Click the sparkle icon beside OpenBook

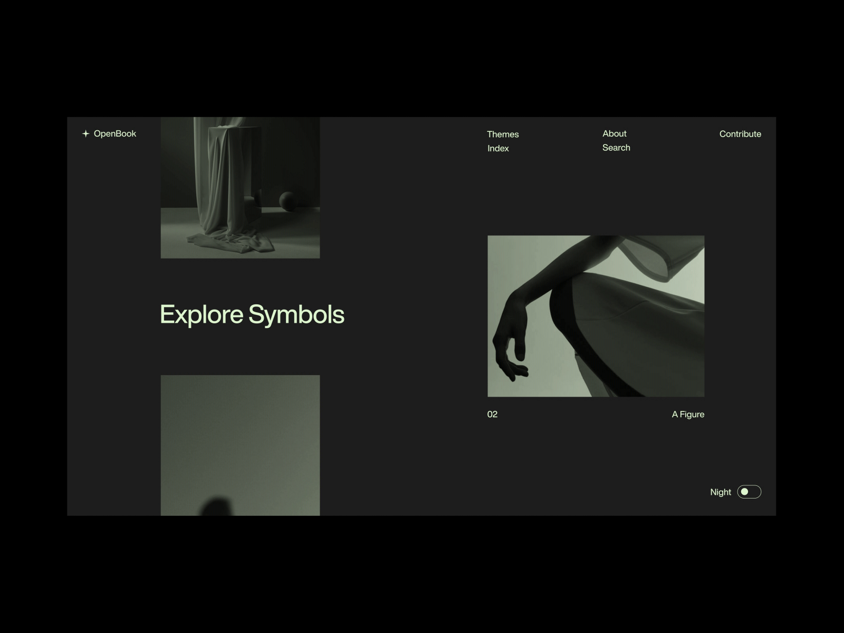(86, 133)
